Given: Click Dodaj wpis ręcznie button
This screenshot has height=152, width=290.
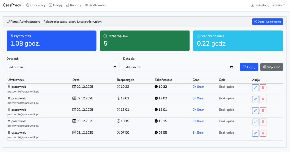Looking at the screenshot, I should click(x=267, y=22).
